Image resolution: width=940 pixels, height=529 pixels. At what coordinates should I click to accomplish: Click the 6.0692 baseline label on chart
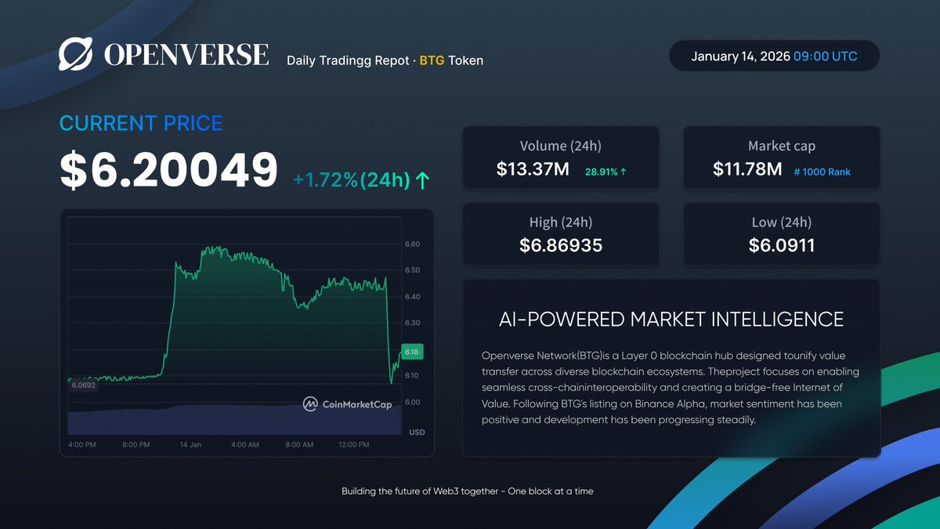click(83, 386)
